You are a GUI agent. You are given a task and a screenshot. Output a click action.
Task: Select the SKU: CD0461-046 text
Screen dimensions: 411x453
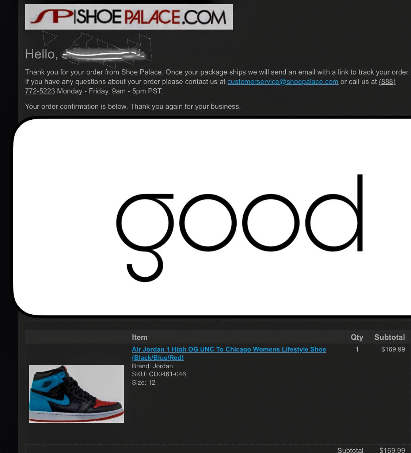159,374
